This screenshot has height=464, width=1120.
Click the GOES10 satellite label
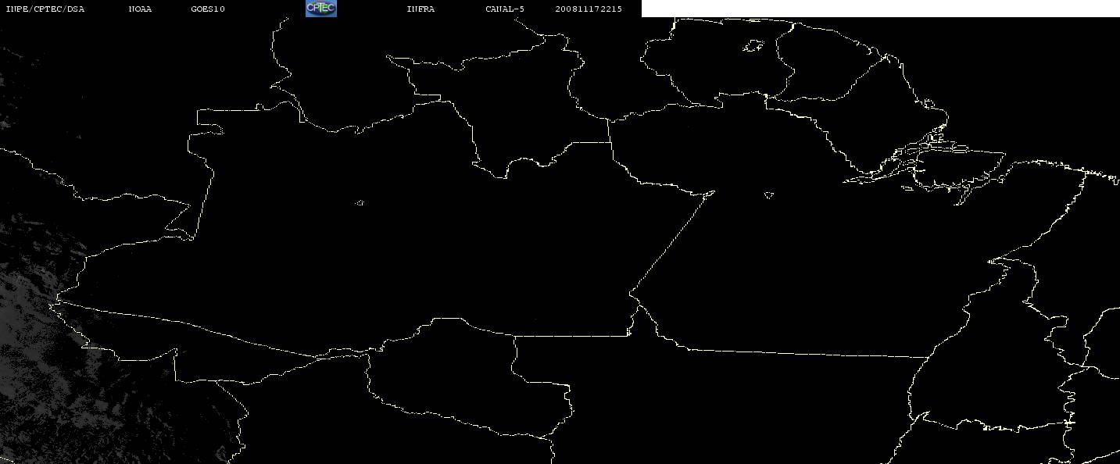click(208, 9)
